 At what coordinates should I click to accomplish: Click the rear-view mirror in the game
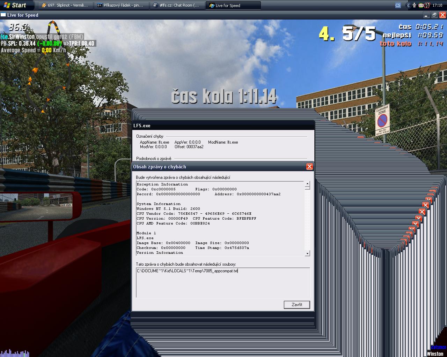coord(41,207)
